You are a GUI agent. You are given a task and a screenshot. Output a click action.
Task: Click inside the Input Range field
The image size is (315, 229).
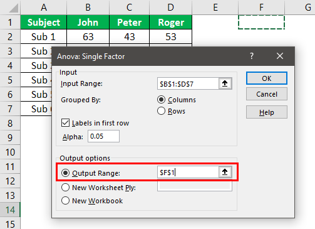pos(188,83)
